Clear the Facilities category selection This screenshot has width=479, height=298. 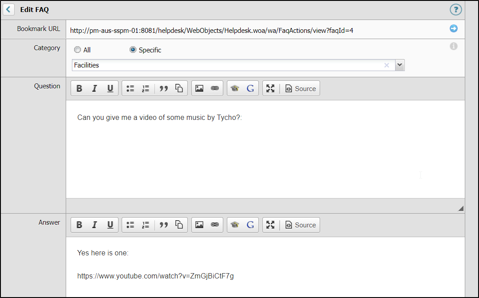tap(387, 65)
